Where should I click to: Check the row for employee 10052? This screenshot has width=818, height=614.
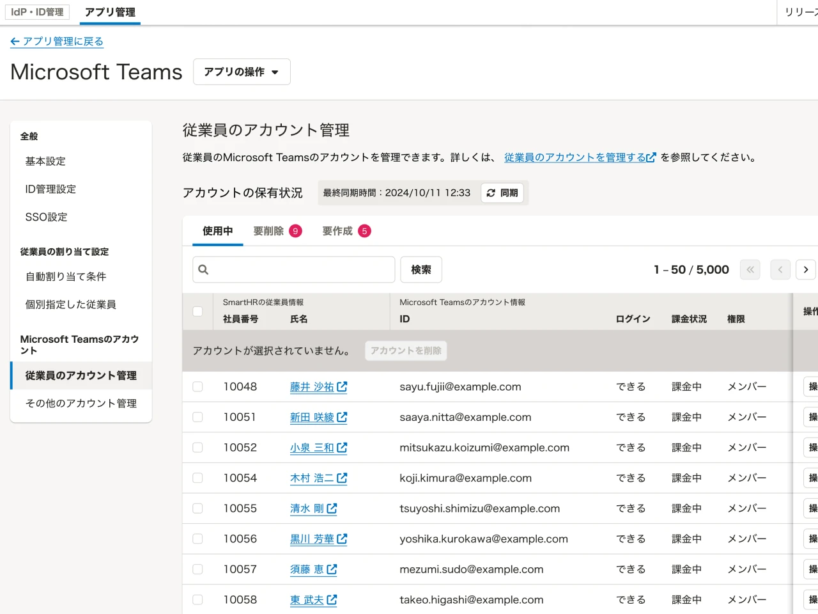click(197, 448)
